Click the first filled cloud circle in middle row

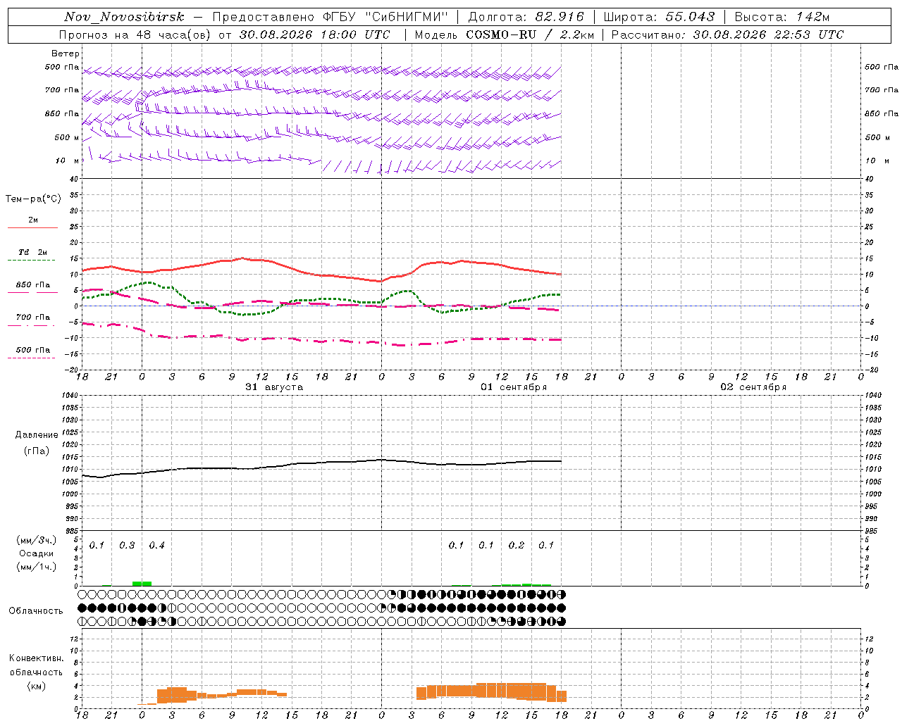tap(82, 608)
